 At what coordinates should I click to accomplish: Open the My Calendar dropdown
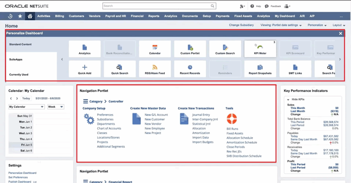coord(26,107)
